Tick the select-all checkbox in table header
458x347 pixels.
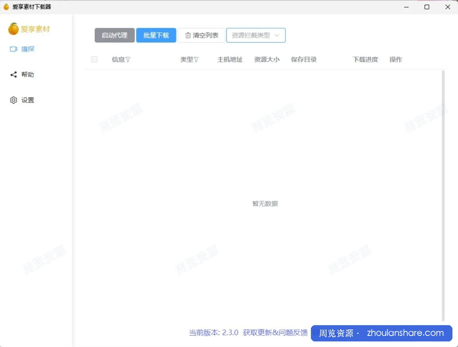pos(94,60)
